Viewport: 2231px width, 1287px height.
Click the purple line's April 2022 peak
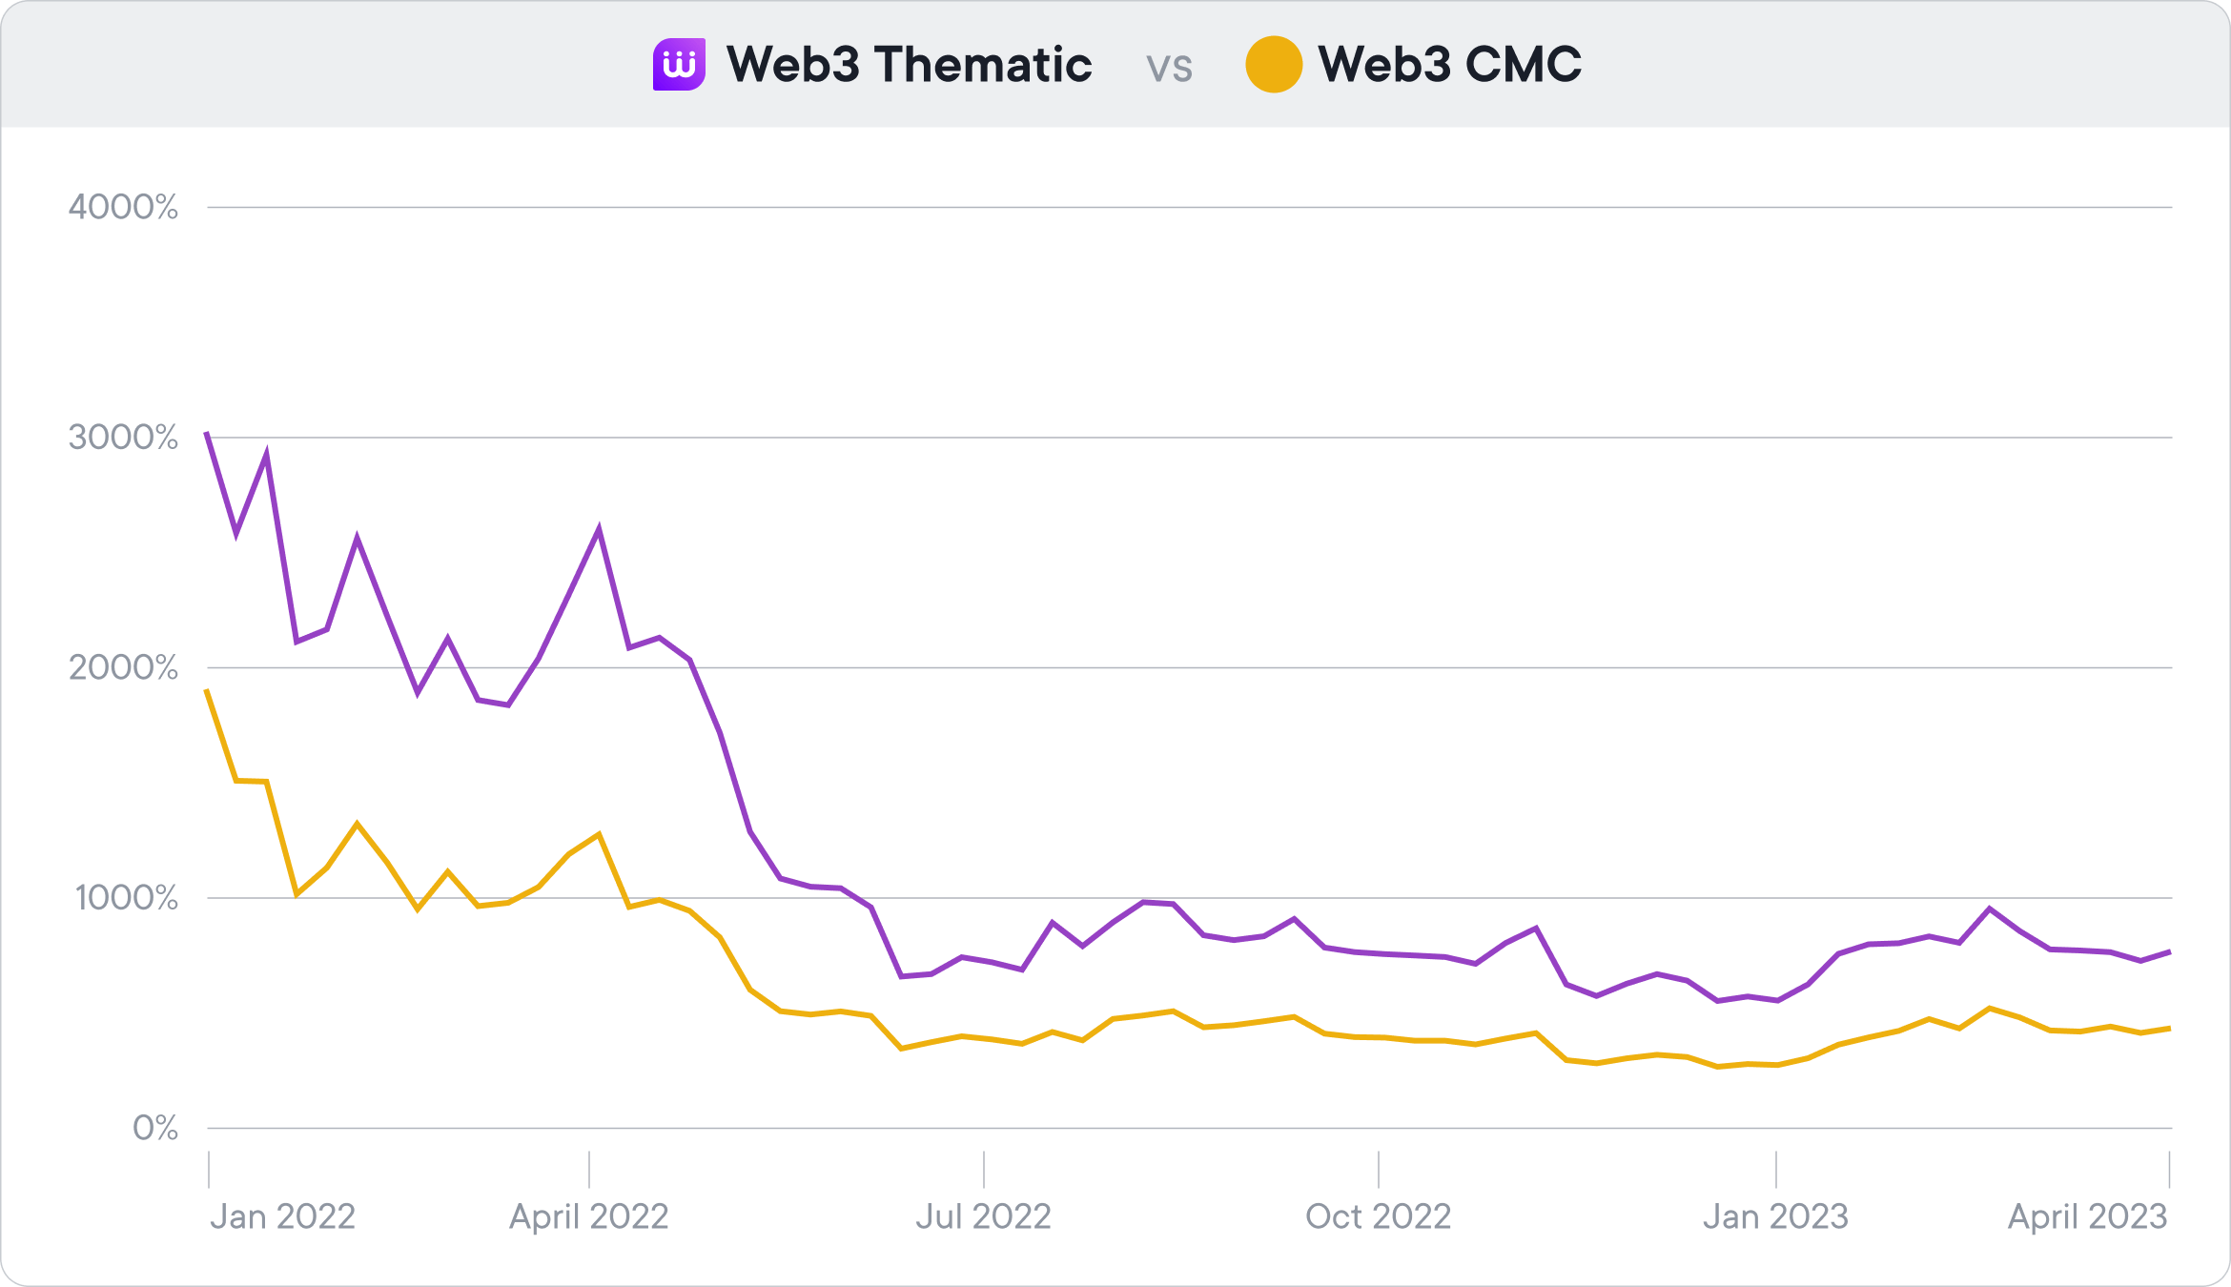[x=599, y=529]
